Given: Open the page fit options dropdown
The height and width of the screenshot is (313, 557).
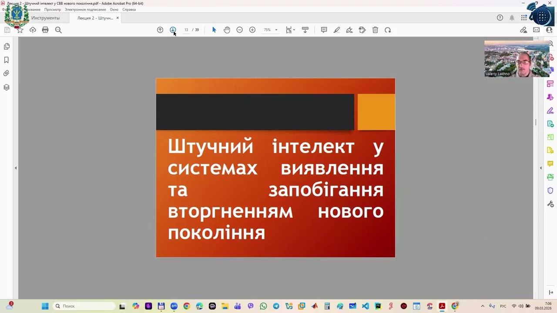Looking at the screenshot, I should [x=290, y=30].
